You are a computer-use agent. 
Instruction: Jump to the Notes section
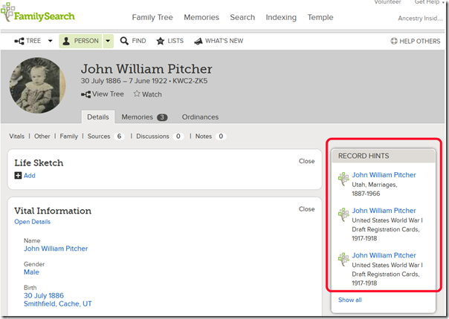[x=203, y=137]
